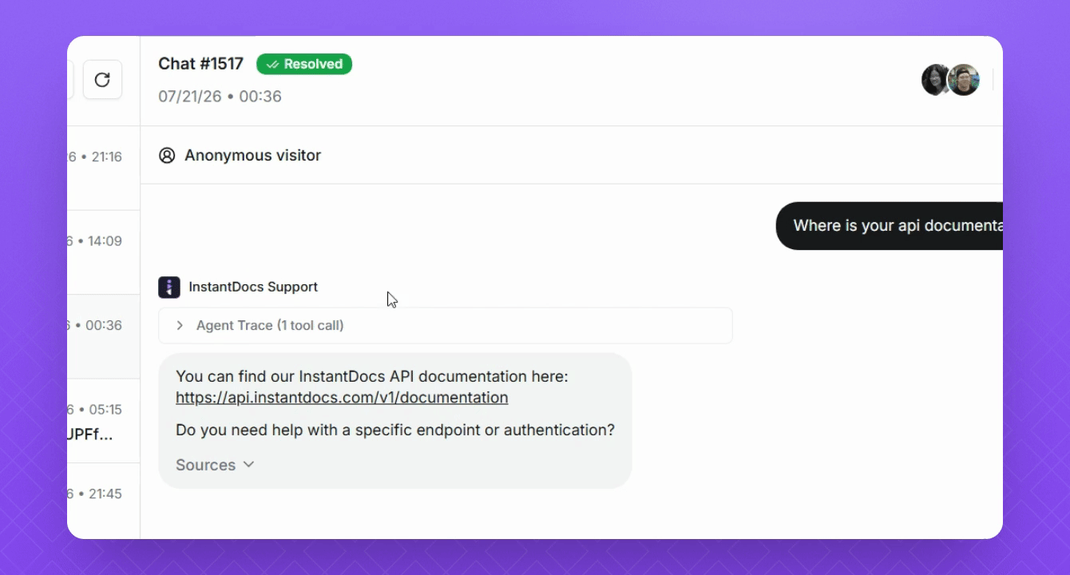Click the Anonymous visitor person icon
Image resolution: width=1070 pixels, height=575 pixels.
coord(167,156)
